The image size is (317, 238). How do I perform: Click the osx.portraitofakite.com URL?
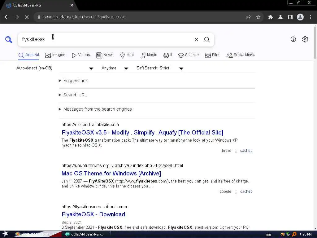tap(90, 125)
